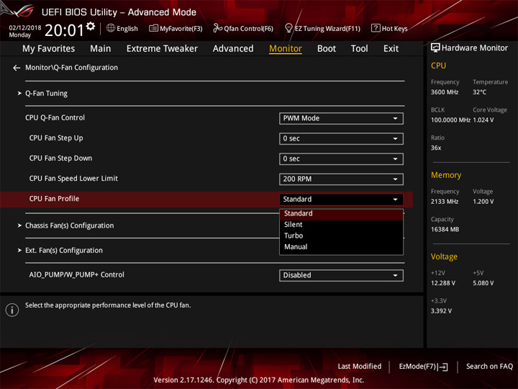Screen dimensions: 518x389
Task: Open the CPU Q-Fan Control PWM Mode dropdown
Action: pyautogui.click(x=341, y=118)
